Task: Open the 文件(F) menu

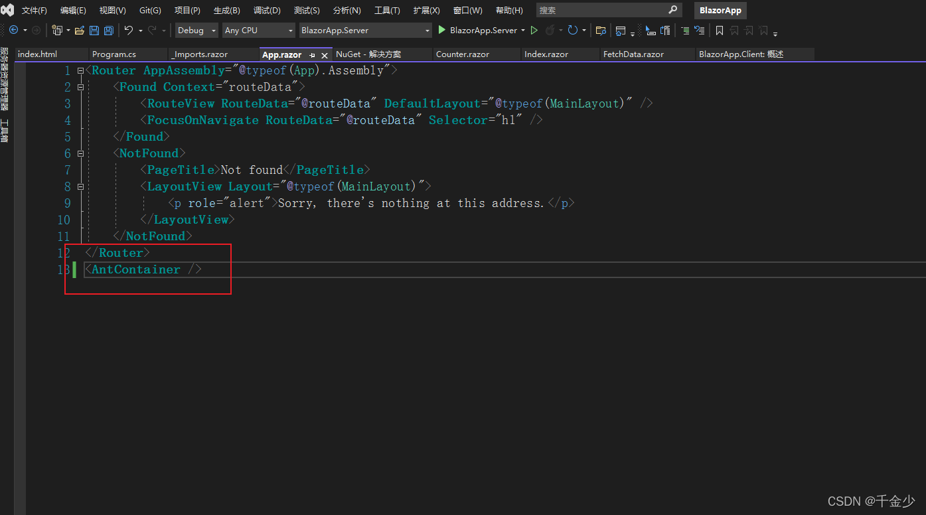Action: (35, 11)
